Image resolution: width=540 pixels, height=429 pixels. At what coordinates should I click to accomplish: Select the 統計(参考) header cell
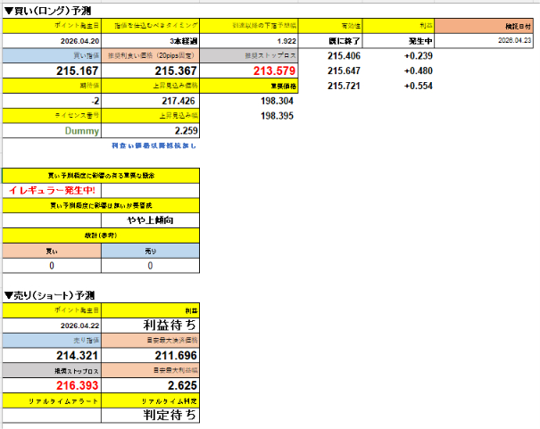click(x=101, y=235)
